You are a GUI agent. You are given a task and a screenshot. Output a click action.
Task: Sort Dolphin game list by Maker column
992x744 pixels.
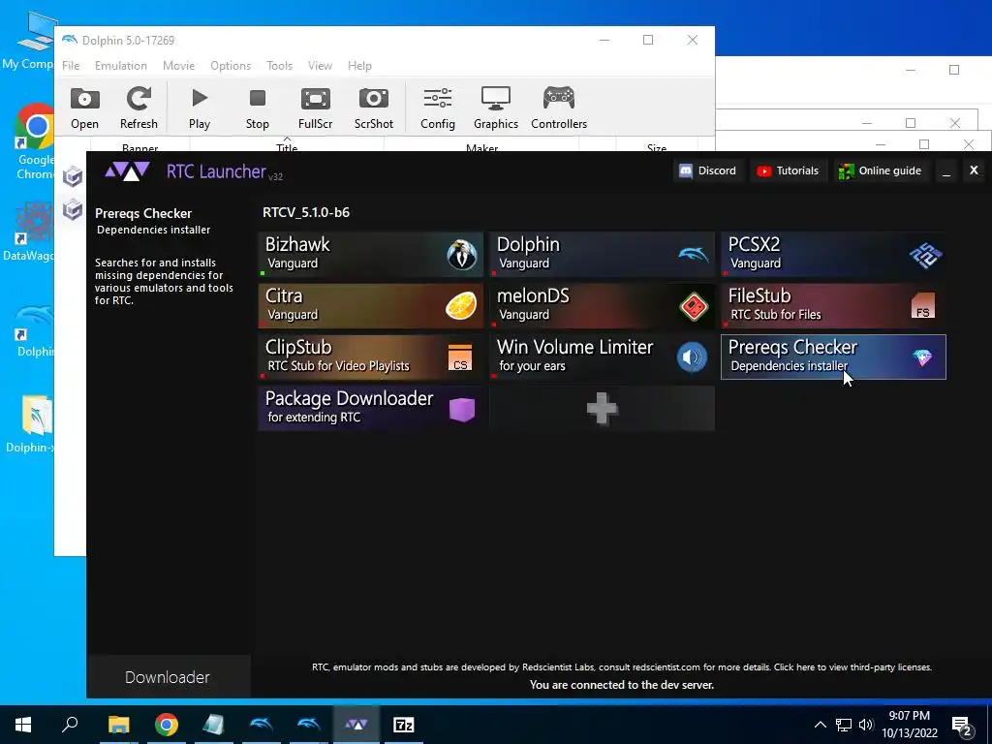click(481, 145)
